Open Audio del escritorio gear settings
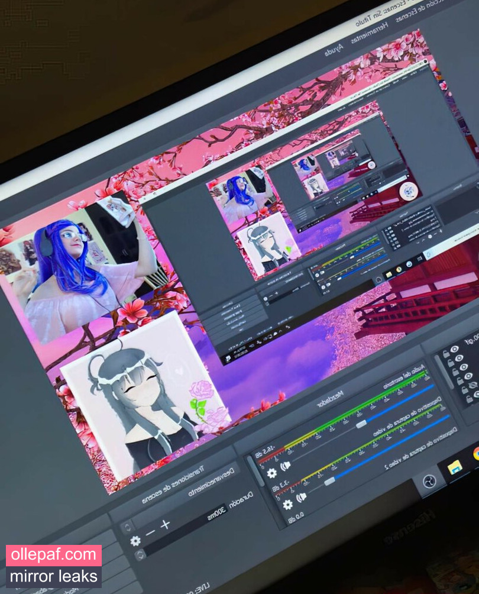 [x=271, y=473]
